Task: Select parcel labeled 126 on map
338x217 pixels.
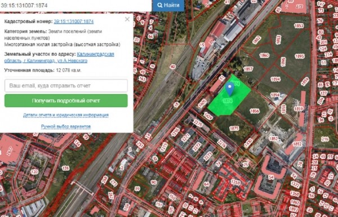Action: coord(65,168)
